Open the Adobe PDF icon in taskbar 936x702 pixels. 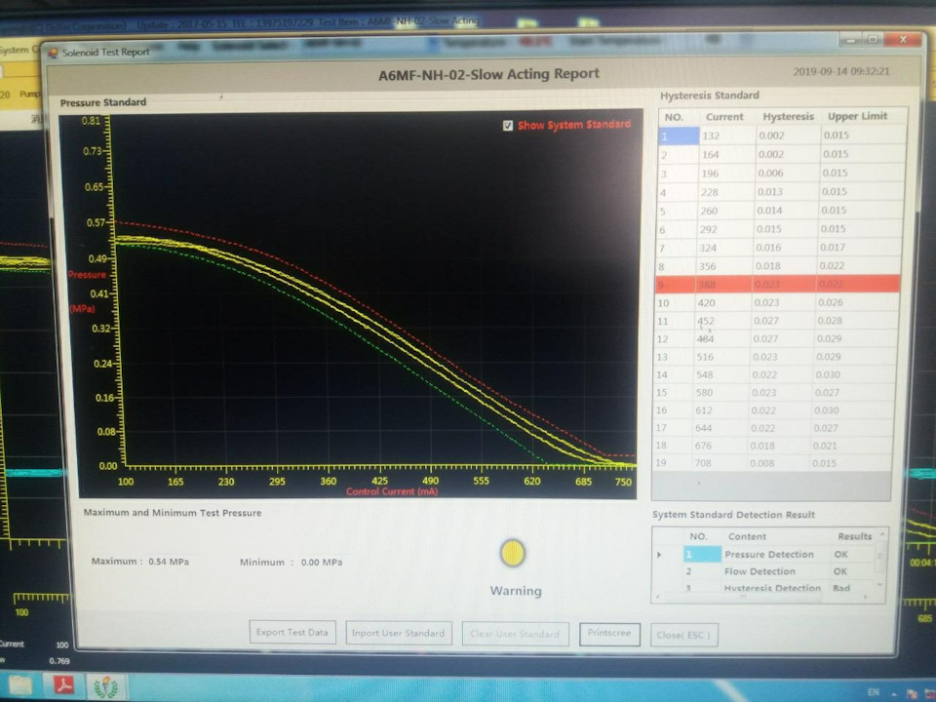(x=64, y=684)
